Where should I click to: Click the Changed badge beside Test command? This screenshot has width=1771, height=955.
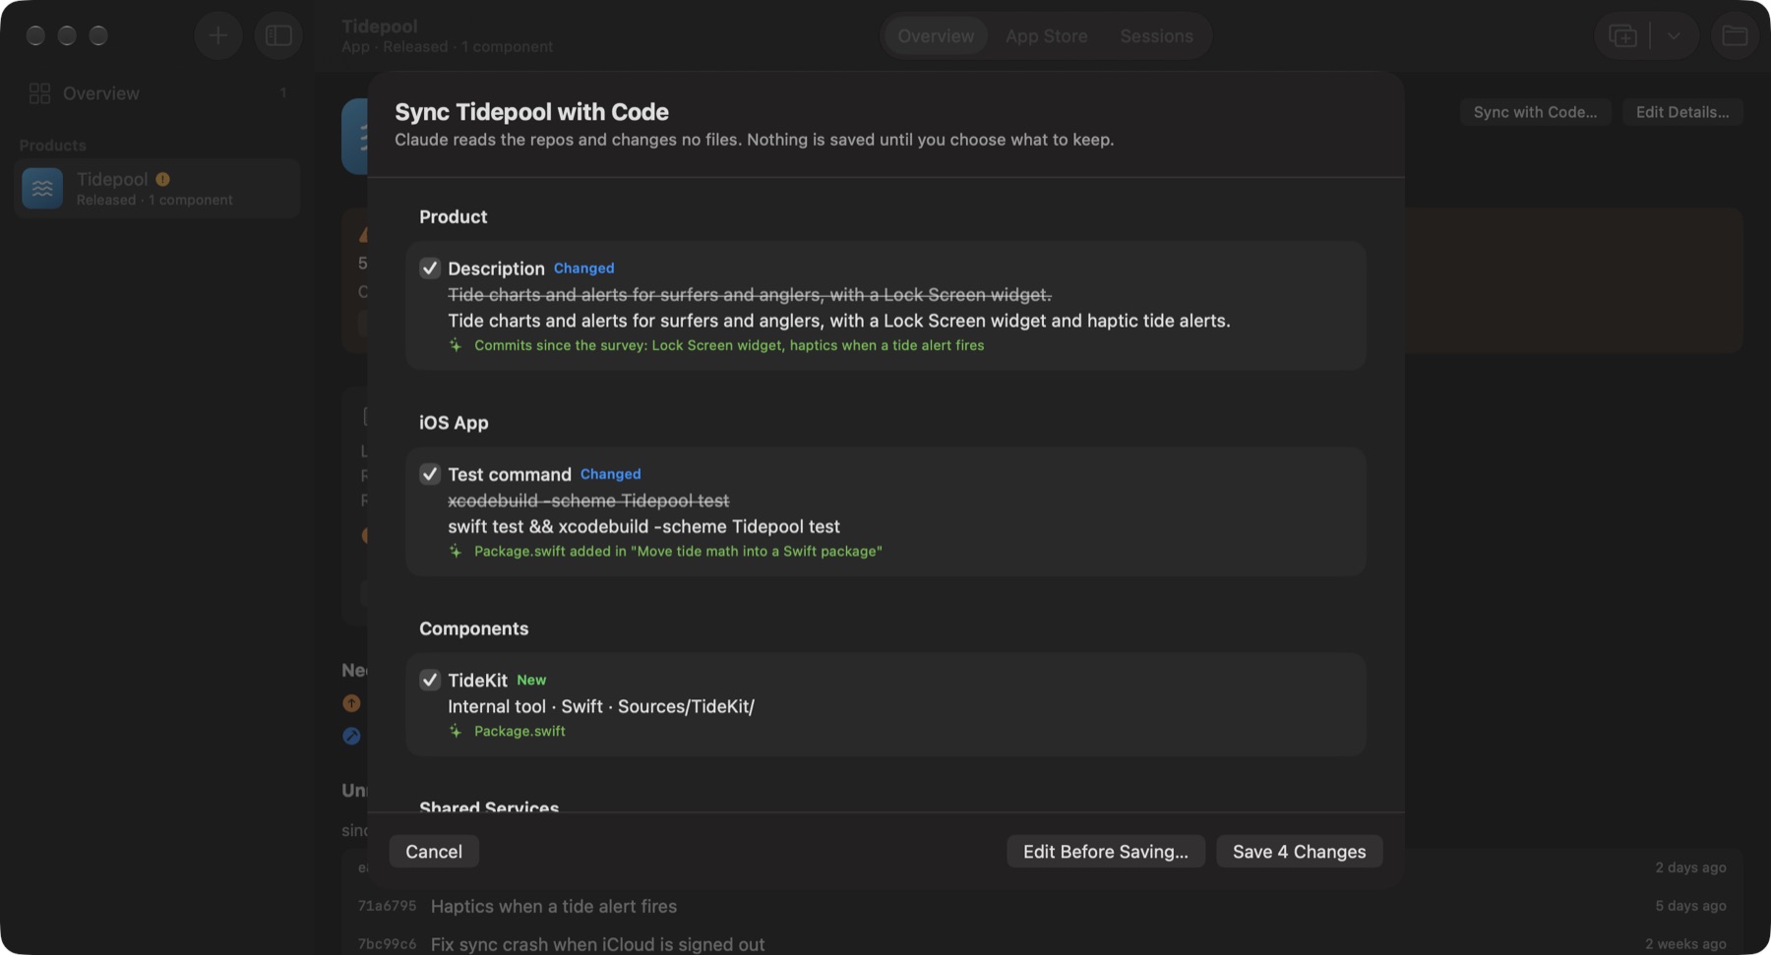click(610, 474)
